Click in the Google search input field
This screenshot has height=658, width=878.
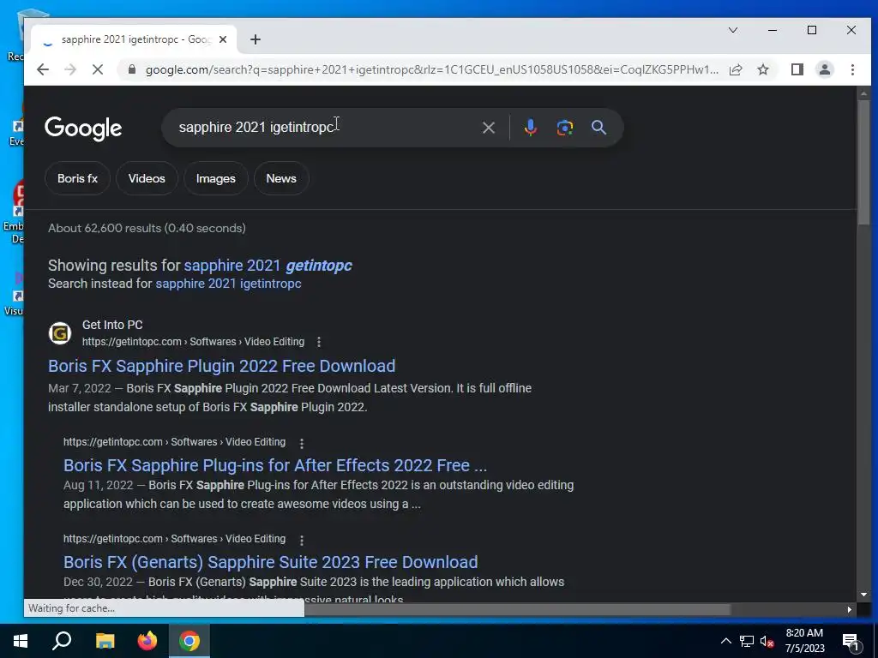point(325,128)
